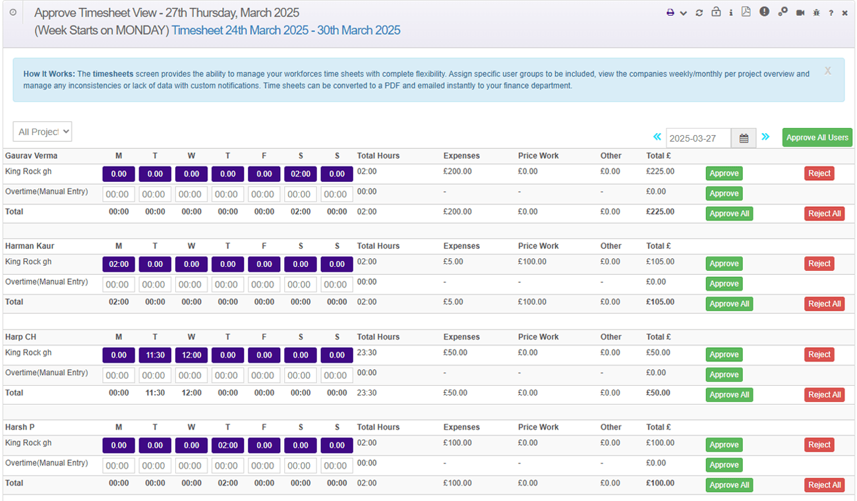Refresh the timesheet view
The height and width of the screenshot is (501, 857).
(699, 13)
